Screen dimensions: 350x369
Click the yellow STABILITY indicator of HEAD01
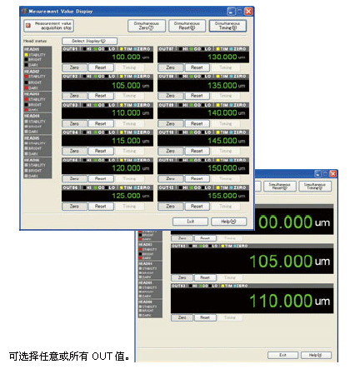(x=26, y=55)
